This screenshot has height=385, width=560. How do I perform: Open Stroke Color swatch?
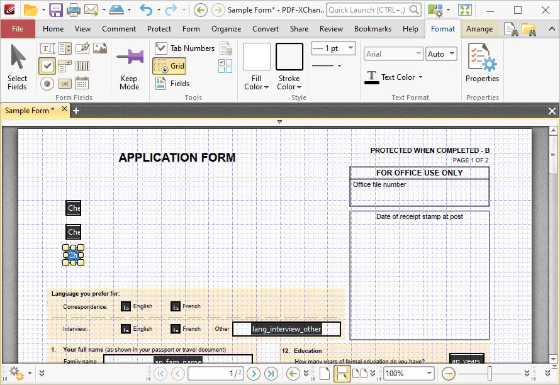[x=289, y=57]
